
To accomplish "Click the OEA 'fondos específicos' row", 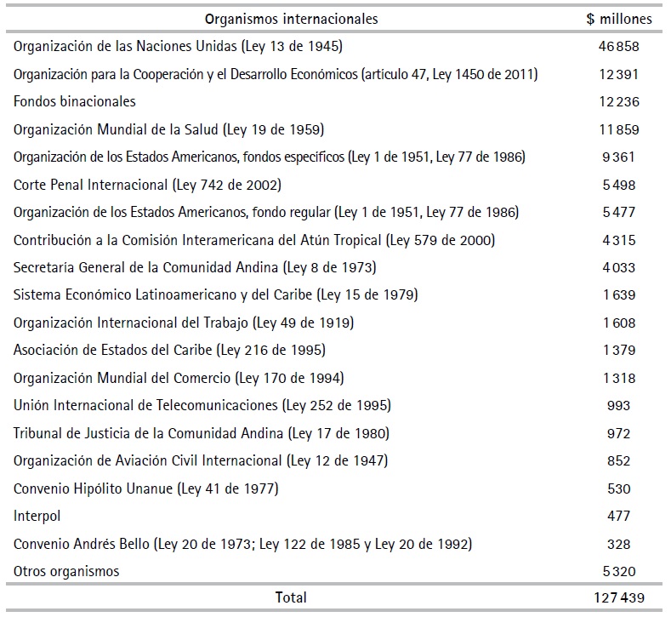I will click(x=269, y=157).
